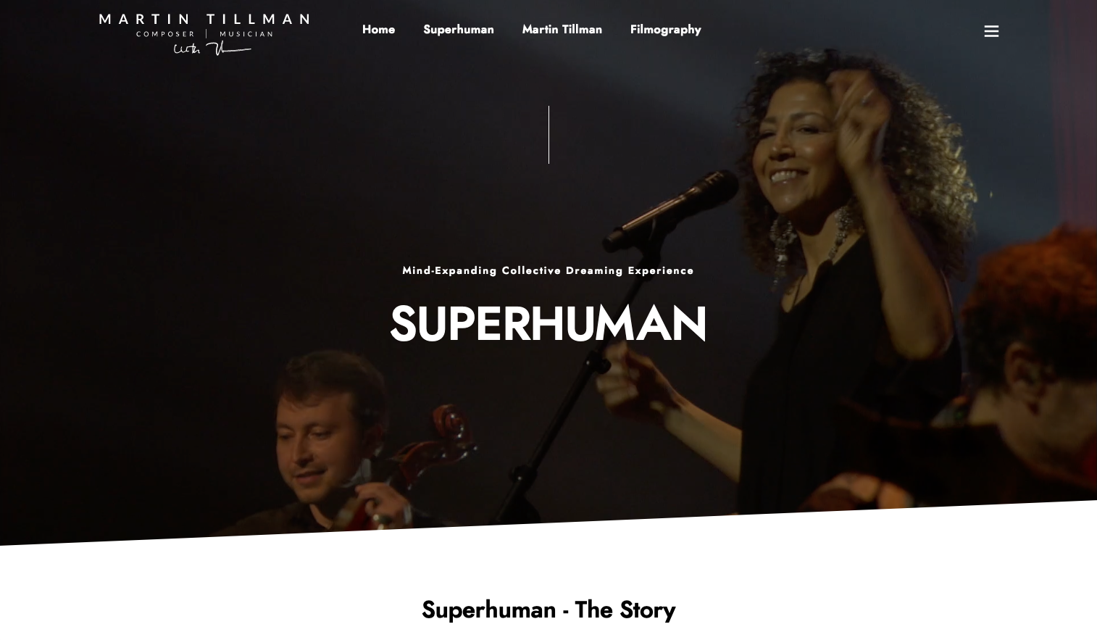Click the handwritten signature under the logo
This screenshot has height=640, width=1097.
[212, 49]
